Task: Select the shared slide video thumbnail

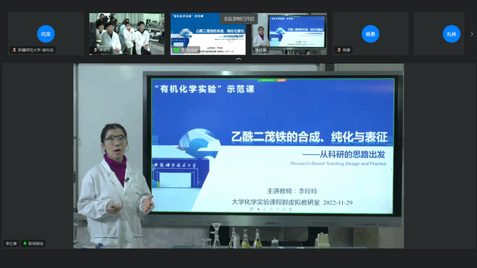Action: [x=208, y=34]
